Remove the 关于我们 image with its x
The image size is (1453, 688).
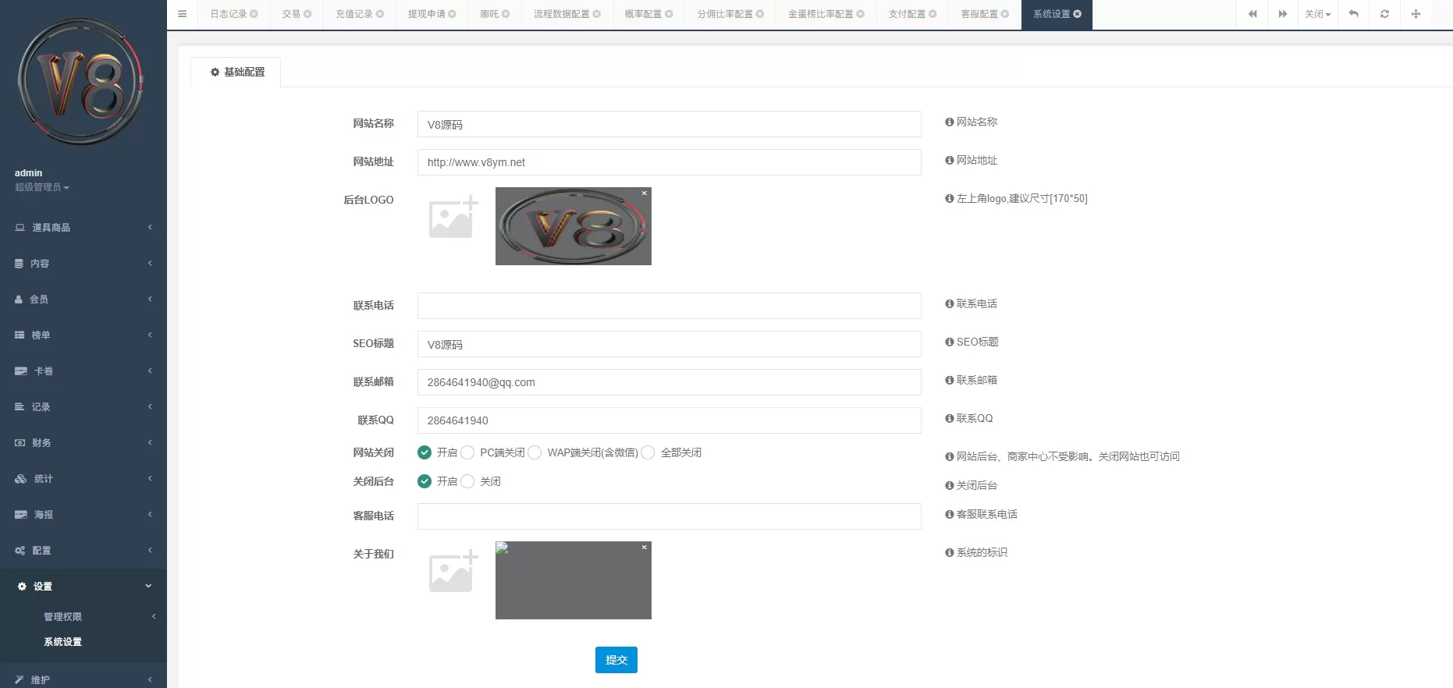(645, 547)
